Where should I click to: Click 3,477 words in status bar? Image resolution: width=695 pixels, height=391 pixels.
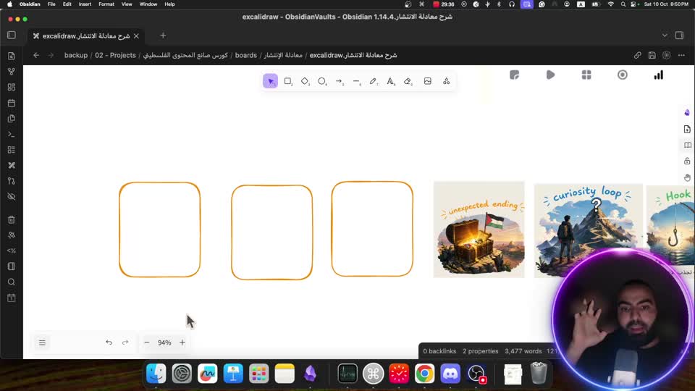coord(523,351)
